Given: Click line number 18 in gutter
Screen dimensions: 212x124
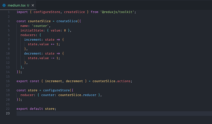Looking at the screenshot, I should click(x=8, y=90).
